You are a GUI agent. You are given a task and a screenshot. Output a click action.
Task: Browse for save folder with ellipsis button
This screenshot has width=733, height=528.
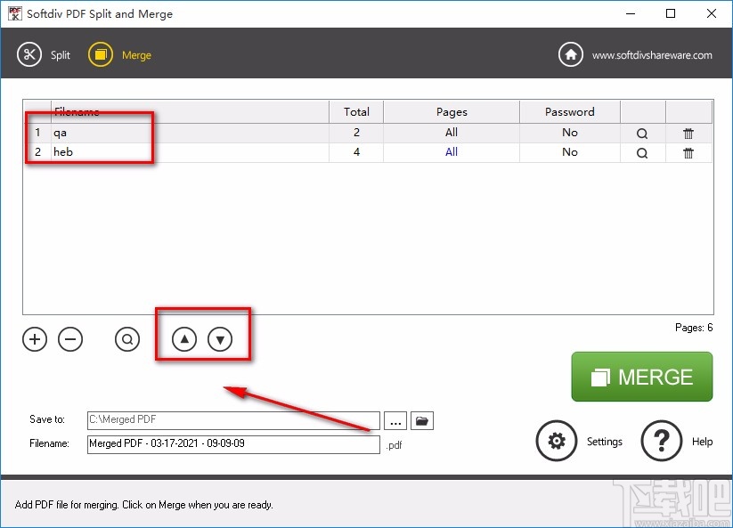tap(395, 420)
